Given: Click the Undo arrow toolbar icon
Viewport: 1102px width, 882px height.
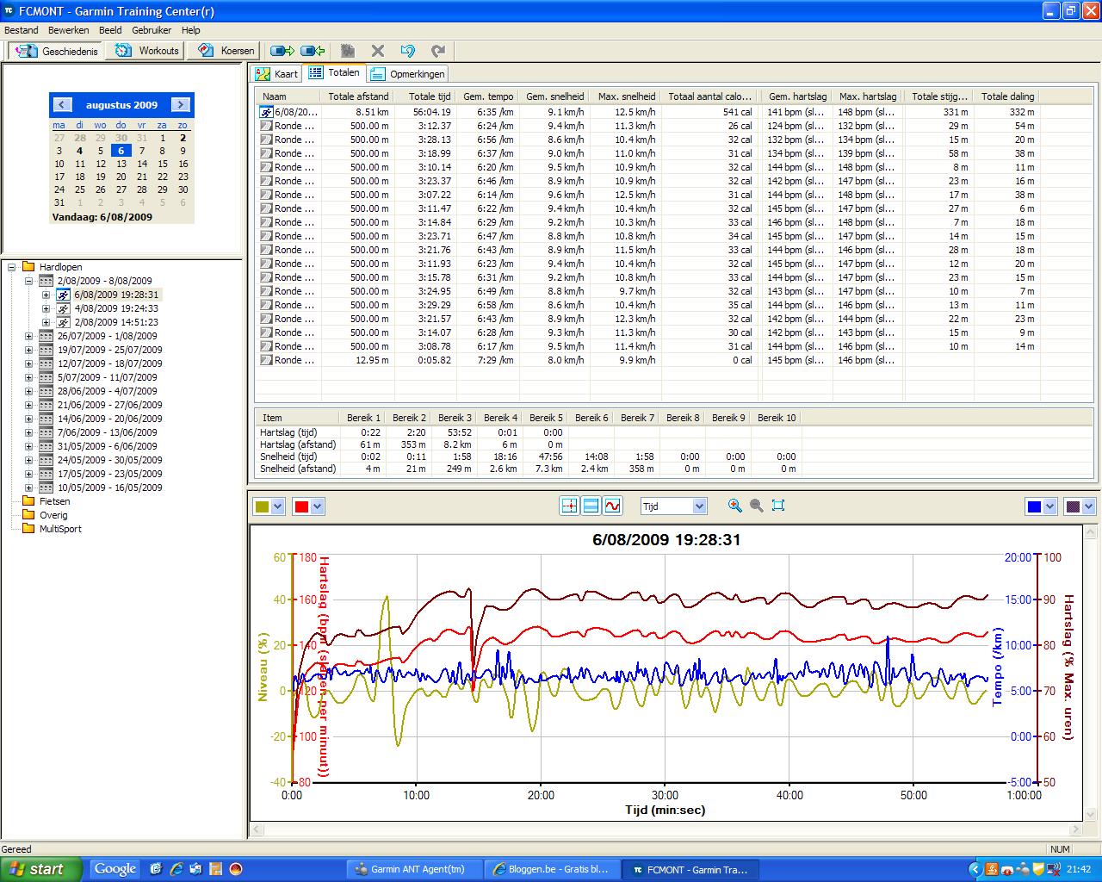Looking at the screenshot, I should (407, 51).
